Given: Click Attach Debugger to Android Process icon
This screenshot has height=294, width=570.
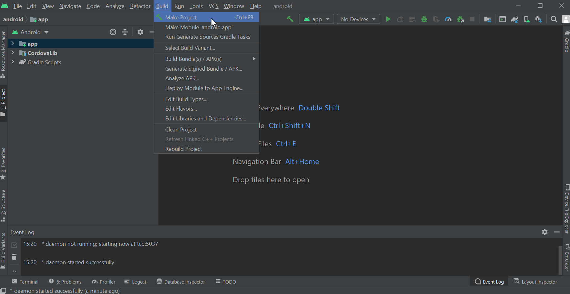Looking at the screenshot, I should pos(460,19).
